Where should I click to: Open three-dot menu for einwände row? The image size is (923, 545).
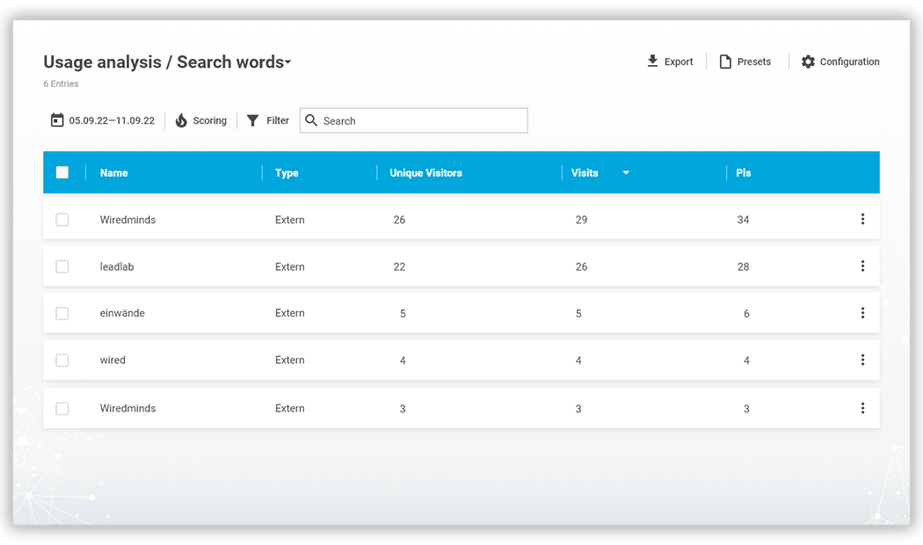862,313
